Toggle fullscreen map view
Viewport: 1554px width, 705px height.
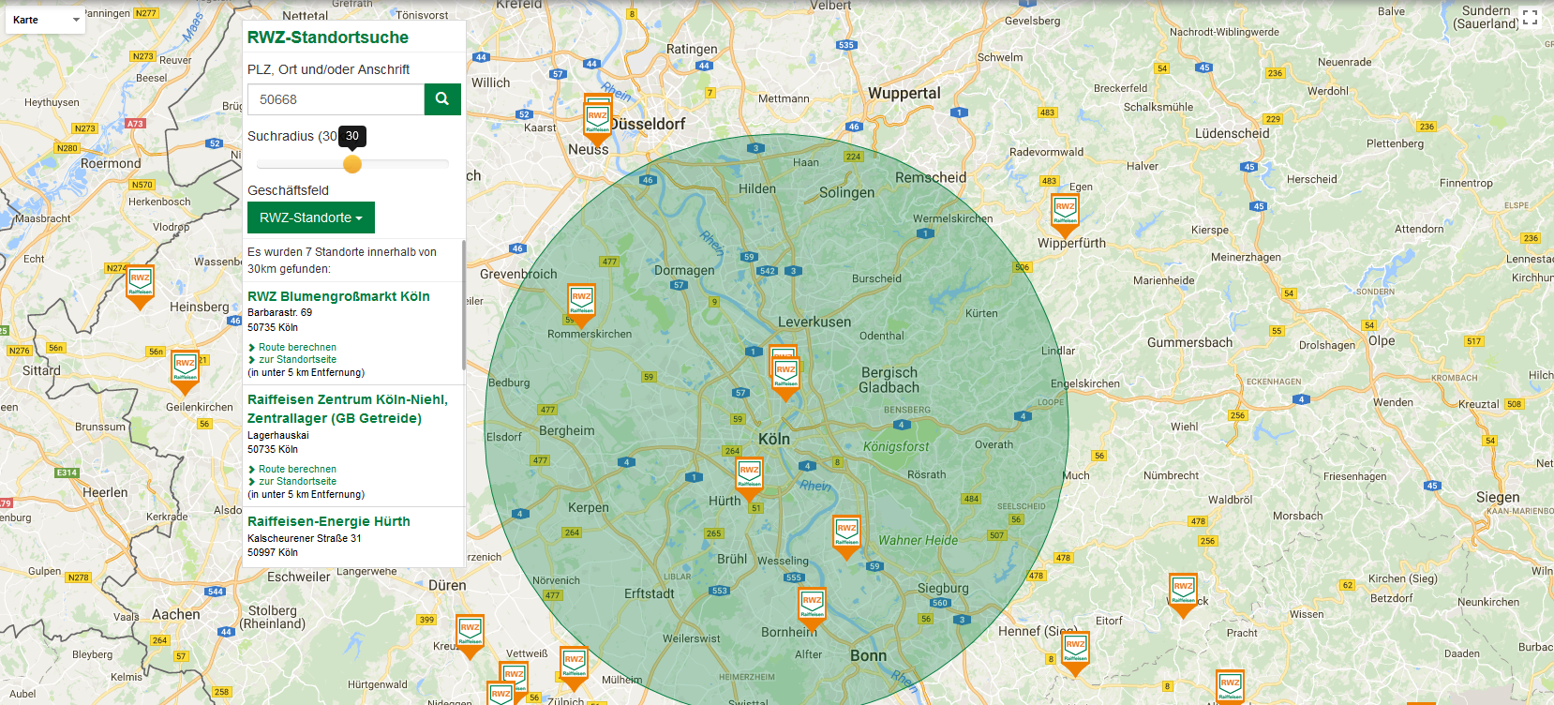click(1530, 18)
